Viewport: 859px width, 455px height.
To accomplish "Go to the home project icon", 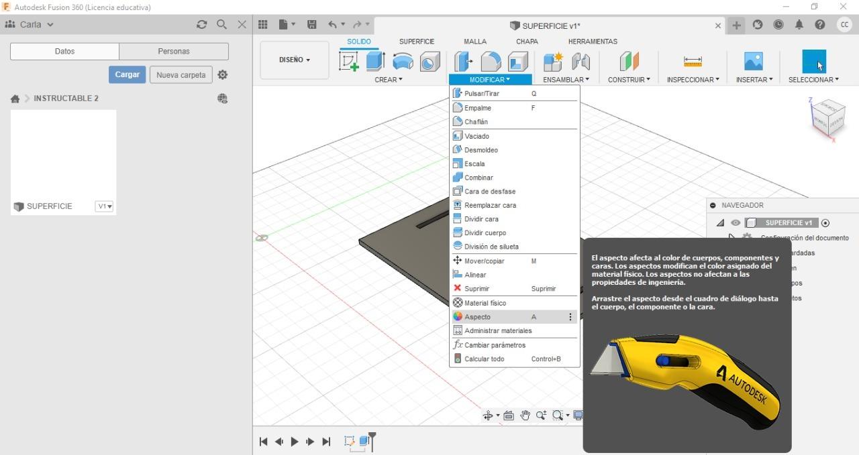I will coord(15,99).
